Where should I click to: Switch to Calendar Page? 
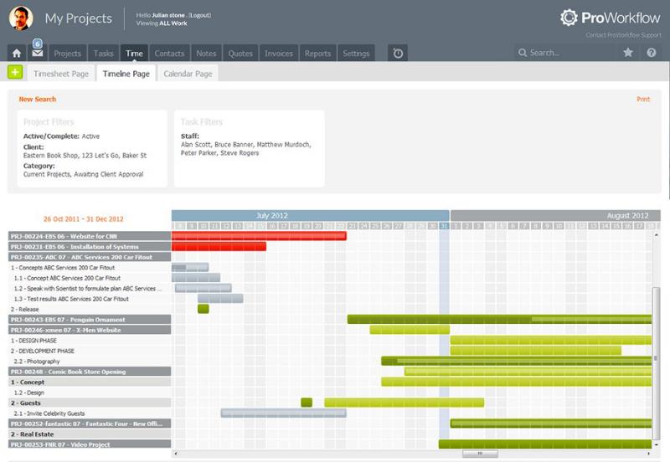pos(188,74)
